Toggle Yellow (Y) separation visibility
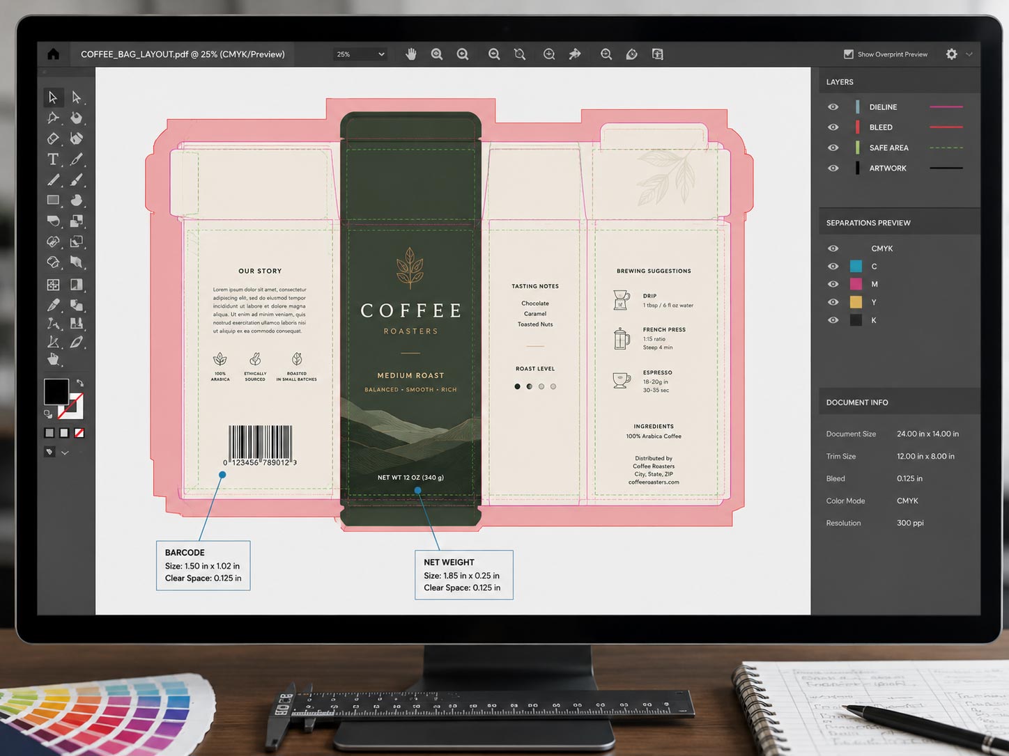The image size is (1009, 756). coord(833,302)
